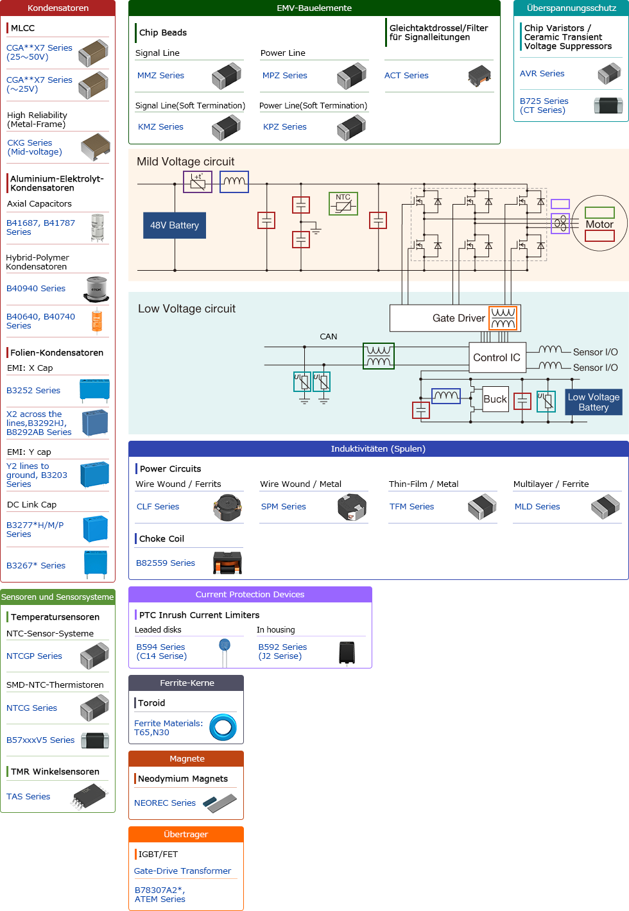629x911 pixels.
Task: Open the NEOREC Series magnets link
Action: tap(164, 803)
